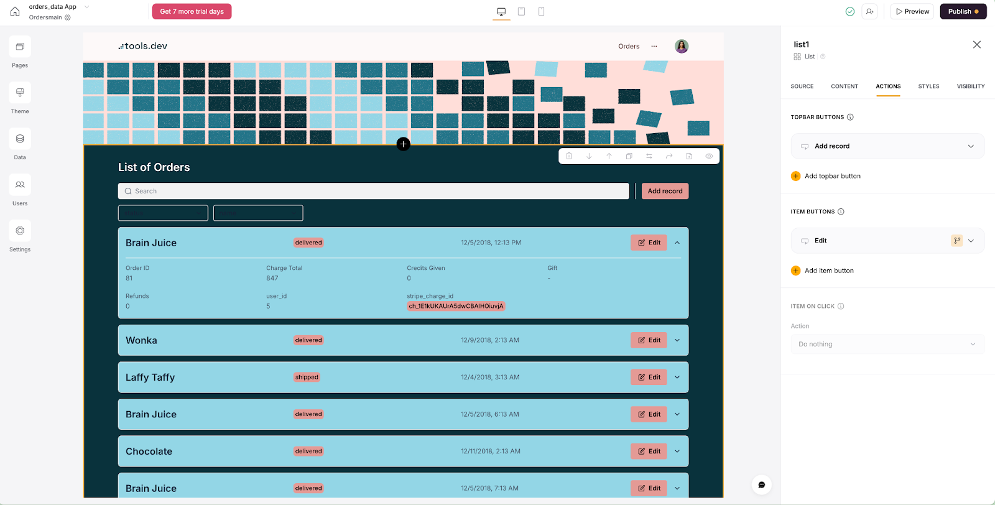Click Edit on the Wonka row
Image resolution: width=995 pixels, height=505 pixels.
[649, 340]
